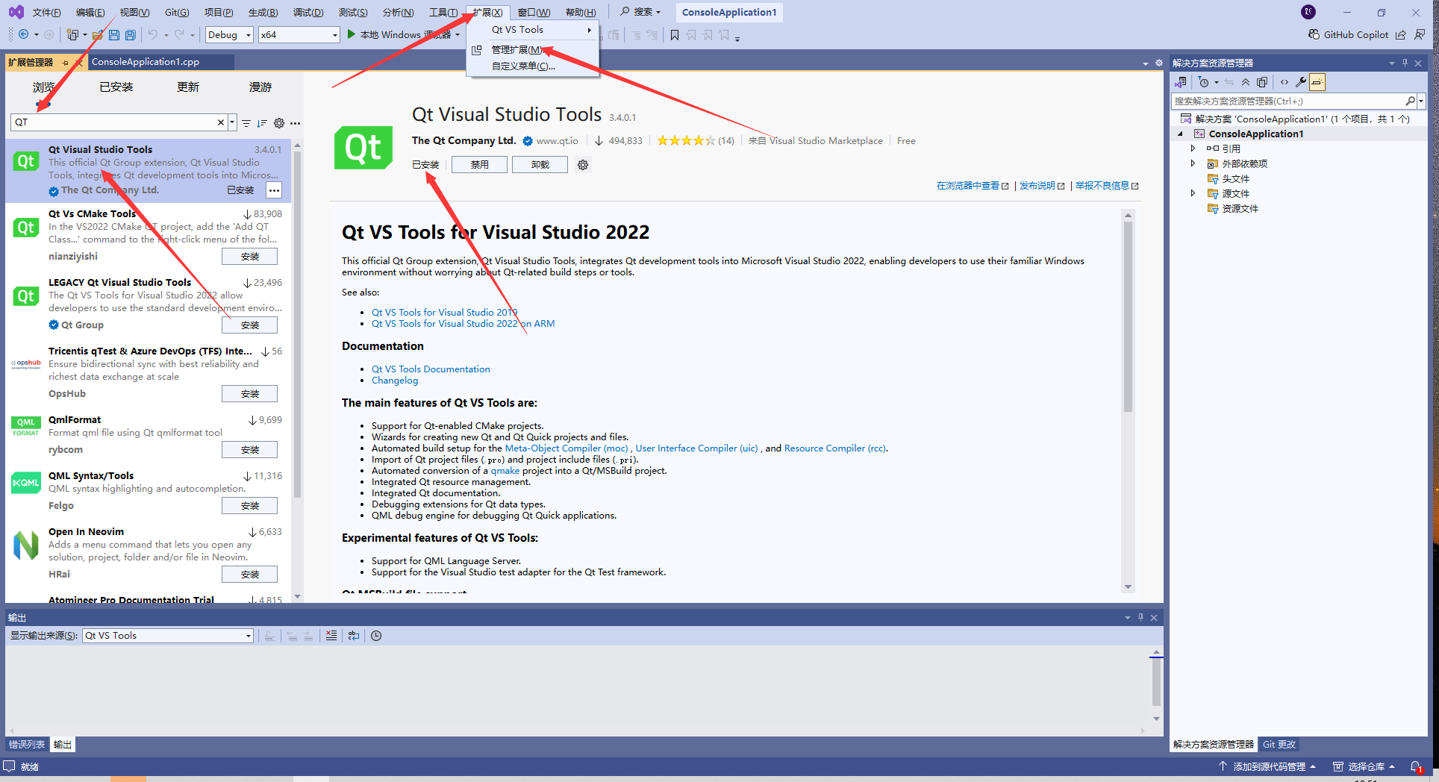Click the extension list vertical scrollbar
This screenshot has width=1439, height=782.
(297, 325)
